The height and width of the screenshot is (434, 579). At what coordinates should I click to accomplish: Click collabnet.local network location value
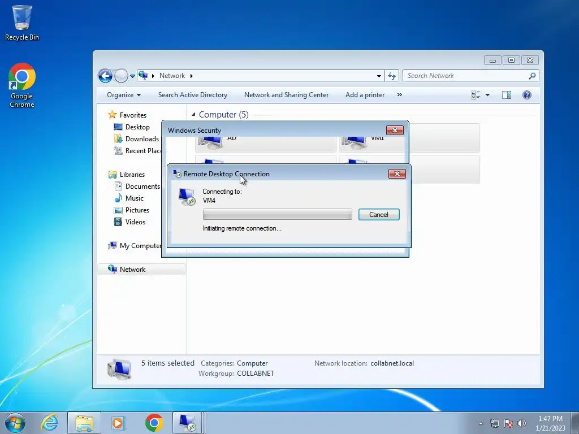(x=392, y=363)
